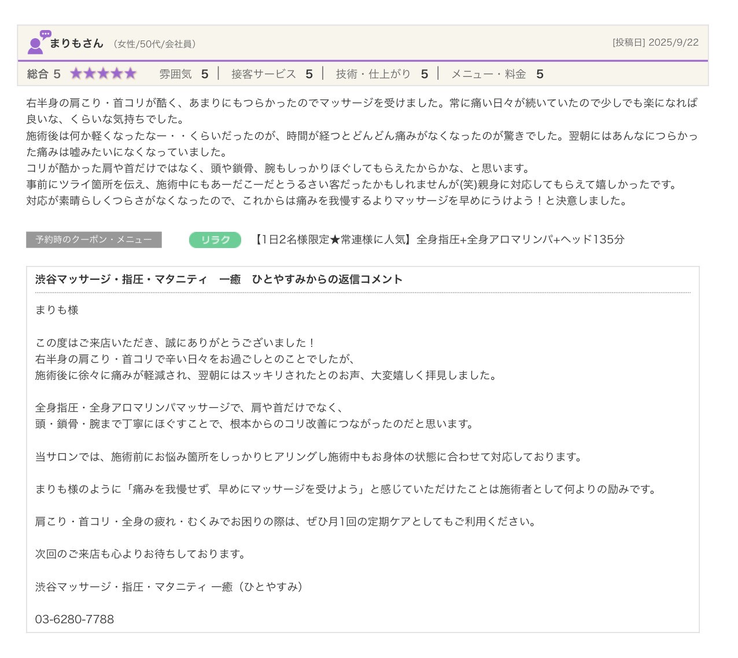Click the five-star overall rating stars
Viewport: 738px width, 658px height.
pyautogui.click(x=103, y=73)
